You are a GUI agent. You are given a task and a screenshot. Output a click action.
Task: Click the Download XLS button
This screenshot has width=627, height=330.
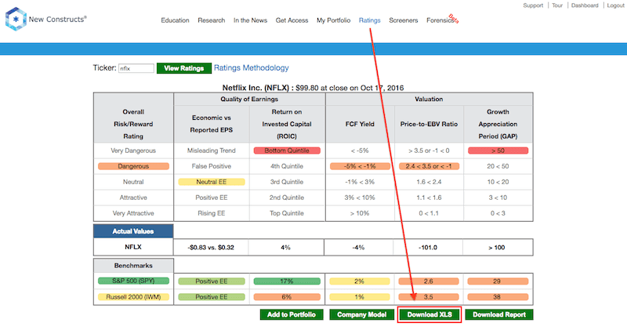429,315
